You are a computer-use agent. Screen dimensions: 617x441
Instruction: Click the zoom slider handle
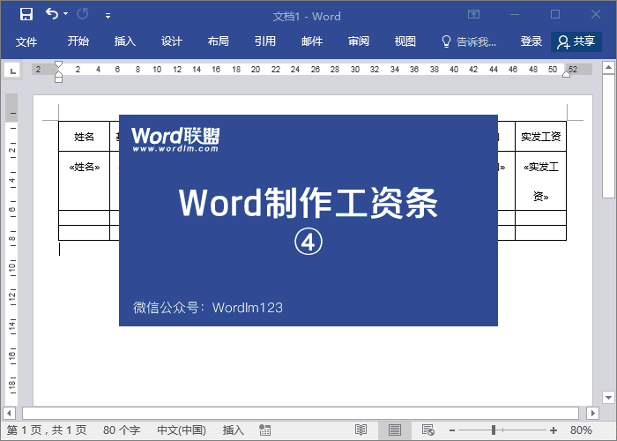tap(494, 430)
